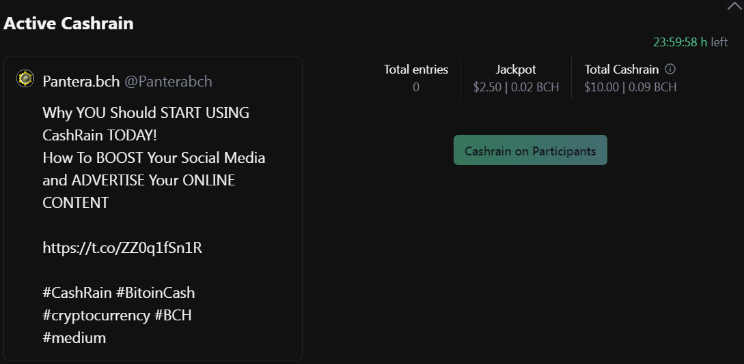Click the Pantera.bch display name
The height and width of the screenshot is (364, 744).
pos(81,81)
